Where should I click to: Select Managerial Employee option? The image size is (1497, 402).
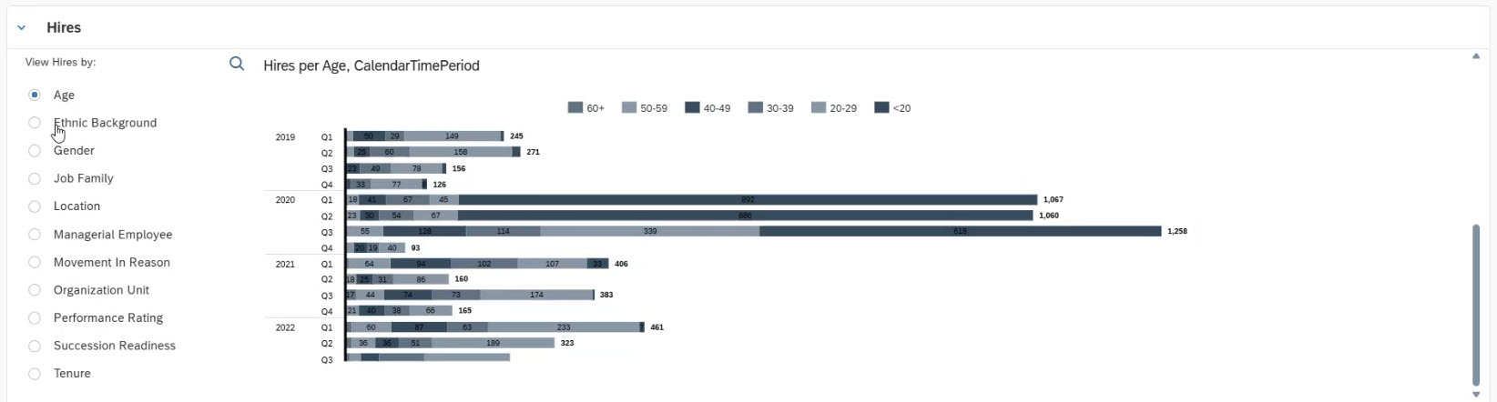click(x=35, y=235)
